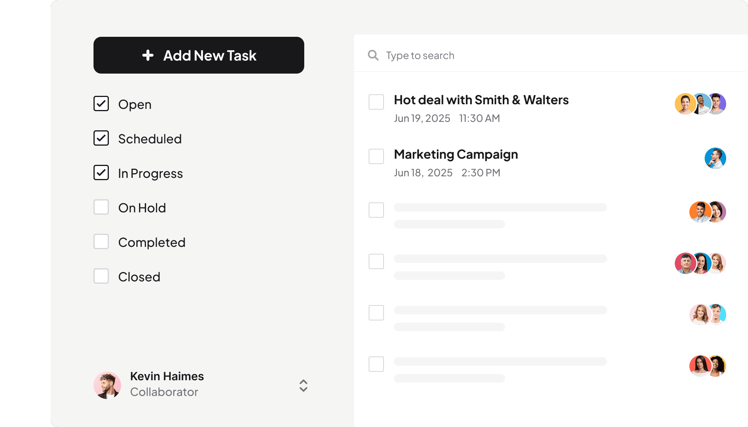
Task: Check the Completed status filter
Action: 101,241
